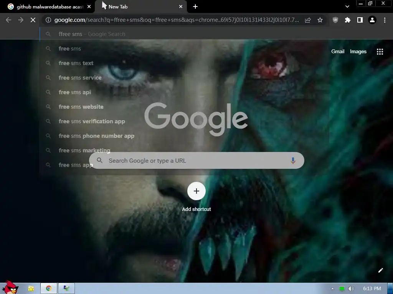
Task: Click the 6:13 PM clock
Action: click(372, 289)
